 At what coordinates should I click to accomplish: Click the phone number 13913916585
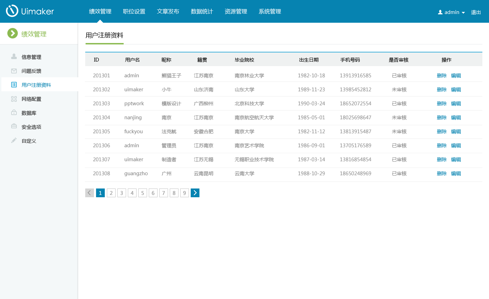click(356, 76)
